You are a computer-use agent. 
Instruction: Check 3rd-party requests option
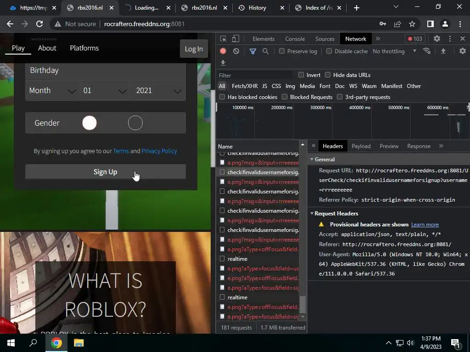pyautogui.click(x=340, y=97)
